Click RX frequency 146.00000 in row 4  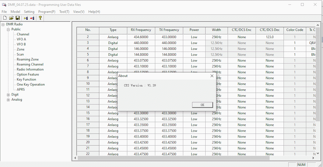coord(141,49)
